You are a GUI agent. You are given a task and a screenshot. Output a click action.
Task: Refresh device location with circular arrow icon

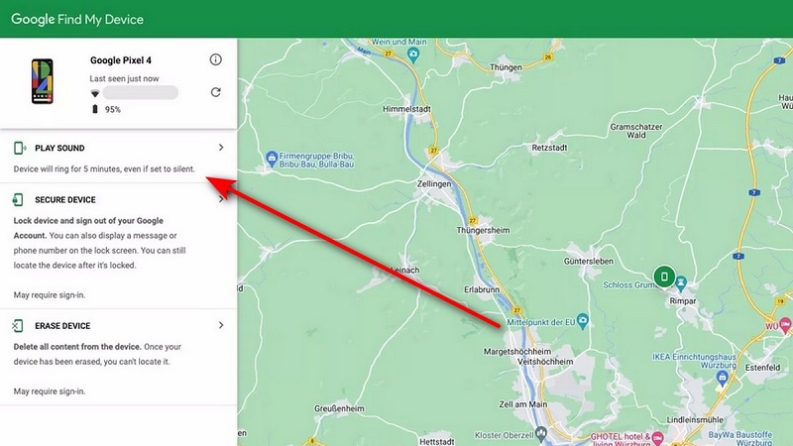click(x=215, y=92)
